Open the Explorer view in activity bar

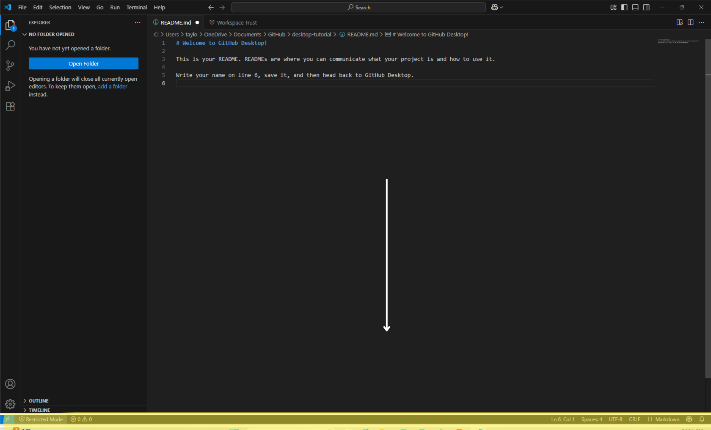[x=10, y=25]
